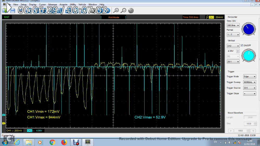This screenshot has height=146, width=260.
Task: Open Google Chrome from the taskbar
Action: tap(52, 142)
